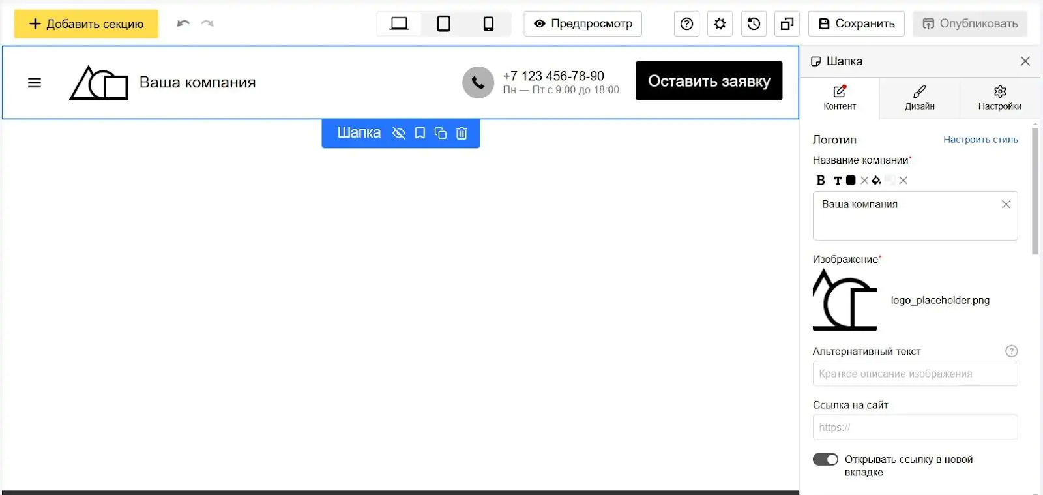Redo the last action
1043x495 pixels.
(207, 23)
